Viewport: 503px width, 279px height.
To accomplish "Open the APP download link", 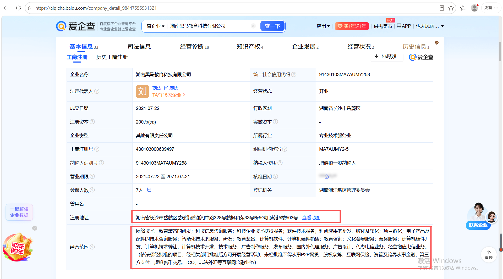I will [x=404, y=26].
